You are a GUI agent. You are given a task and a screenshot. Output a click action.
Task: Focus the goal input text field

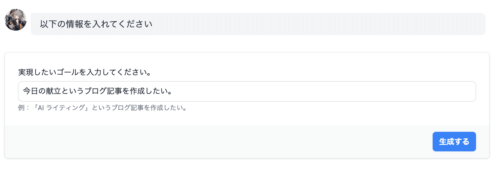pyautogui.click(x=247, y=91)
